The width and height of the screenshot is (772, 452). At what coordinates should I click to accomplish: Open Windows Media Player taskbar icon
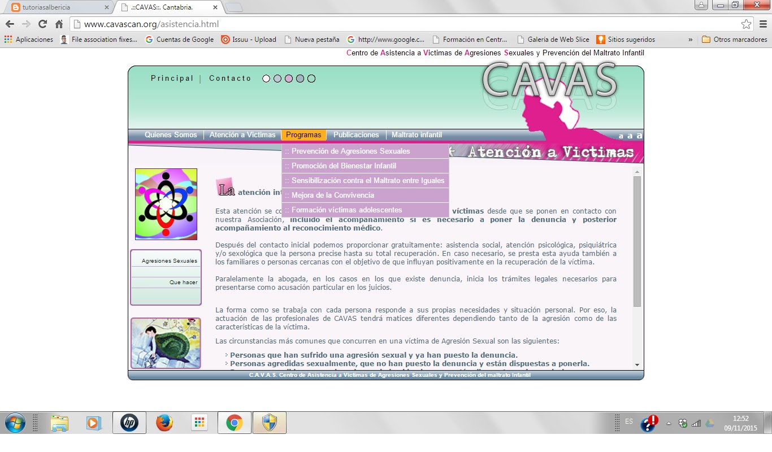pos(94,423)
